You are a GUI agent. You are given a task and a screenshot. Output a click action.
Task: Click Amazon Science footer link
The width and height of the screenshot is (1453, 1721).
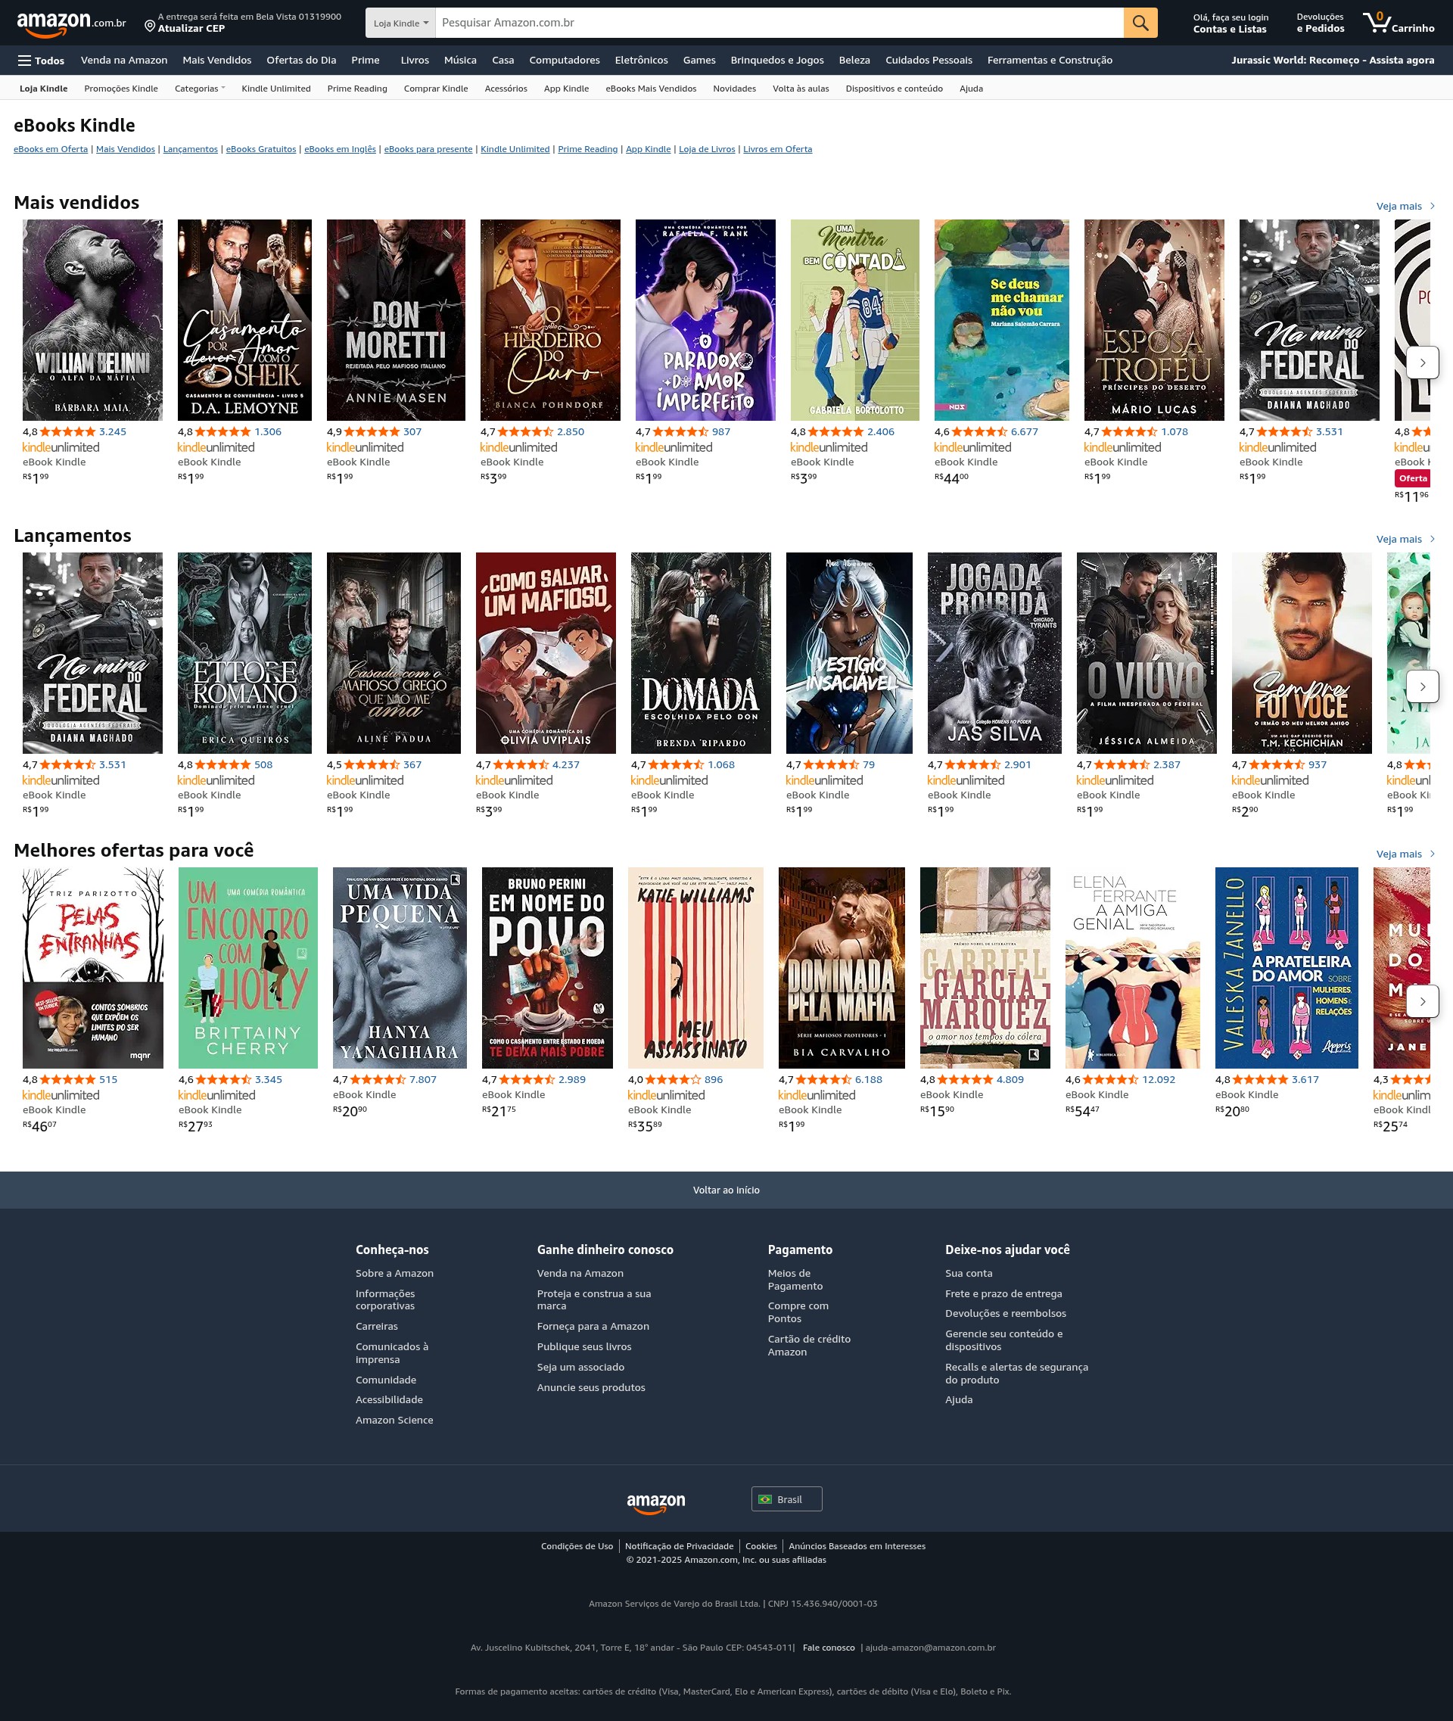[394, 1421]
